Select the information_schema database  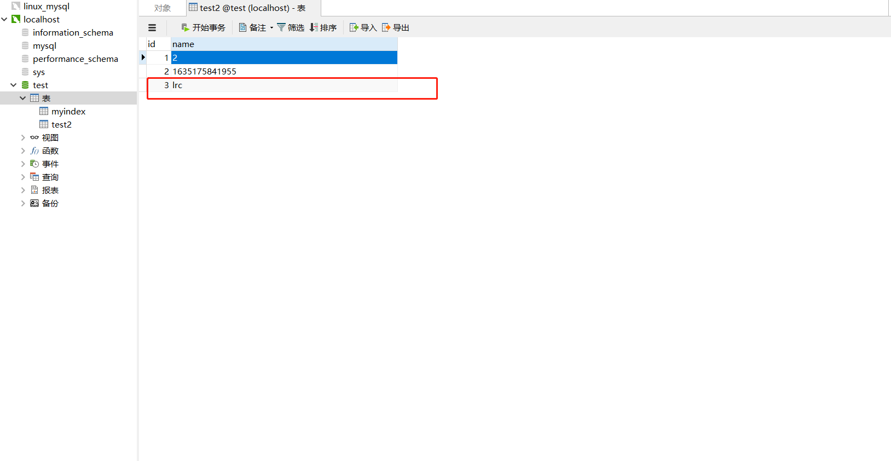(x=73, y=32)
